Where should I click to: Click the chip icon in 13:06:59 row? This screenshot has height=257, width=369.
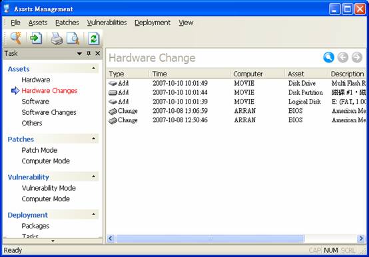113,112
